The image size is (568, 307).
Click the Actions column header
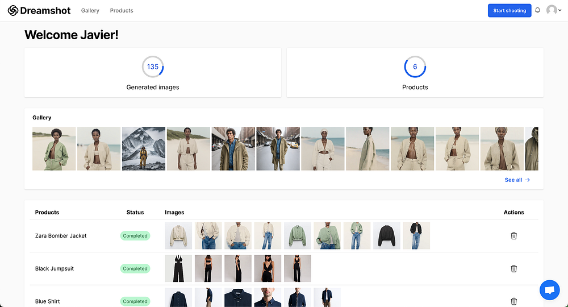click(x=513, y=213)
